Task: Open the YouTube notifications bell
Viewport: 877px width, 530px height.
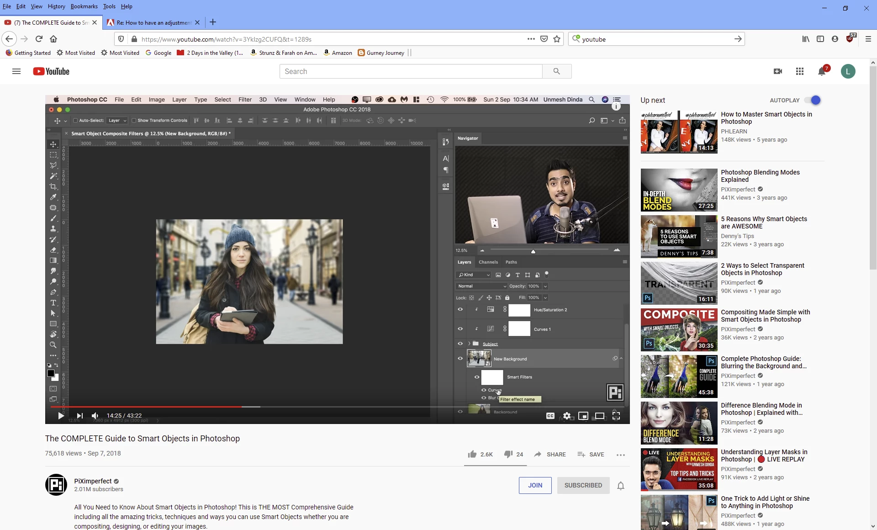Action: 821,72
